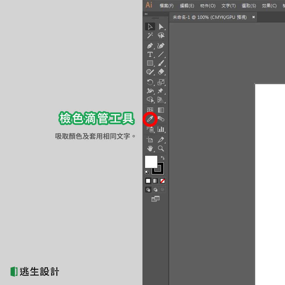Image resolution: width=285 pixels, height=285 pixels.
Task: Activate the Gradient tool
Action: [161, 110]
